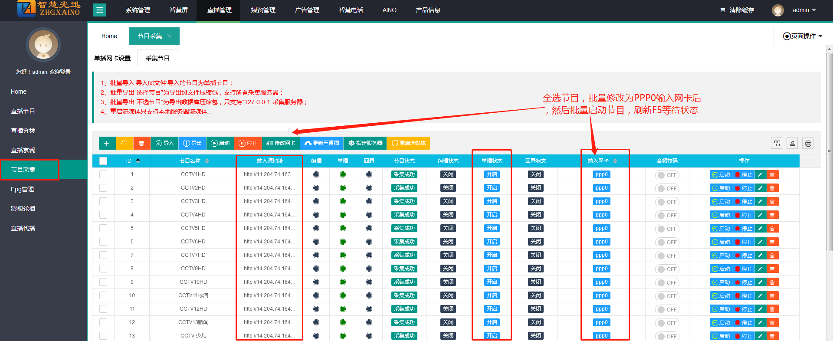This screenshot has height=341, width=833.
Task: Click the edit pencil icon for CCTV1HD
Action: pyautogui.click(x=760, y=175)
